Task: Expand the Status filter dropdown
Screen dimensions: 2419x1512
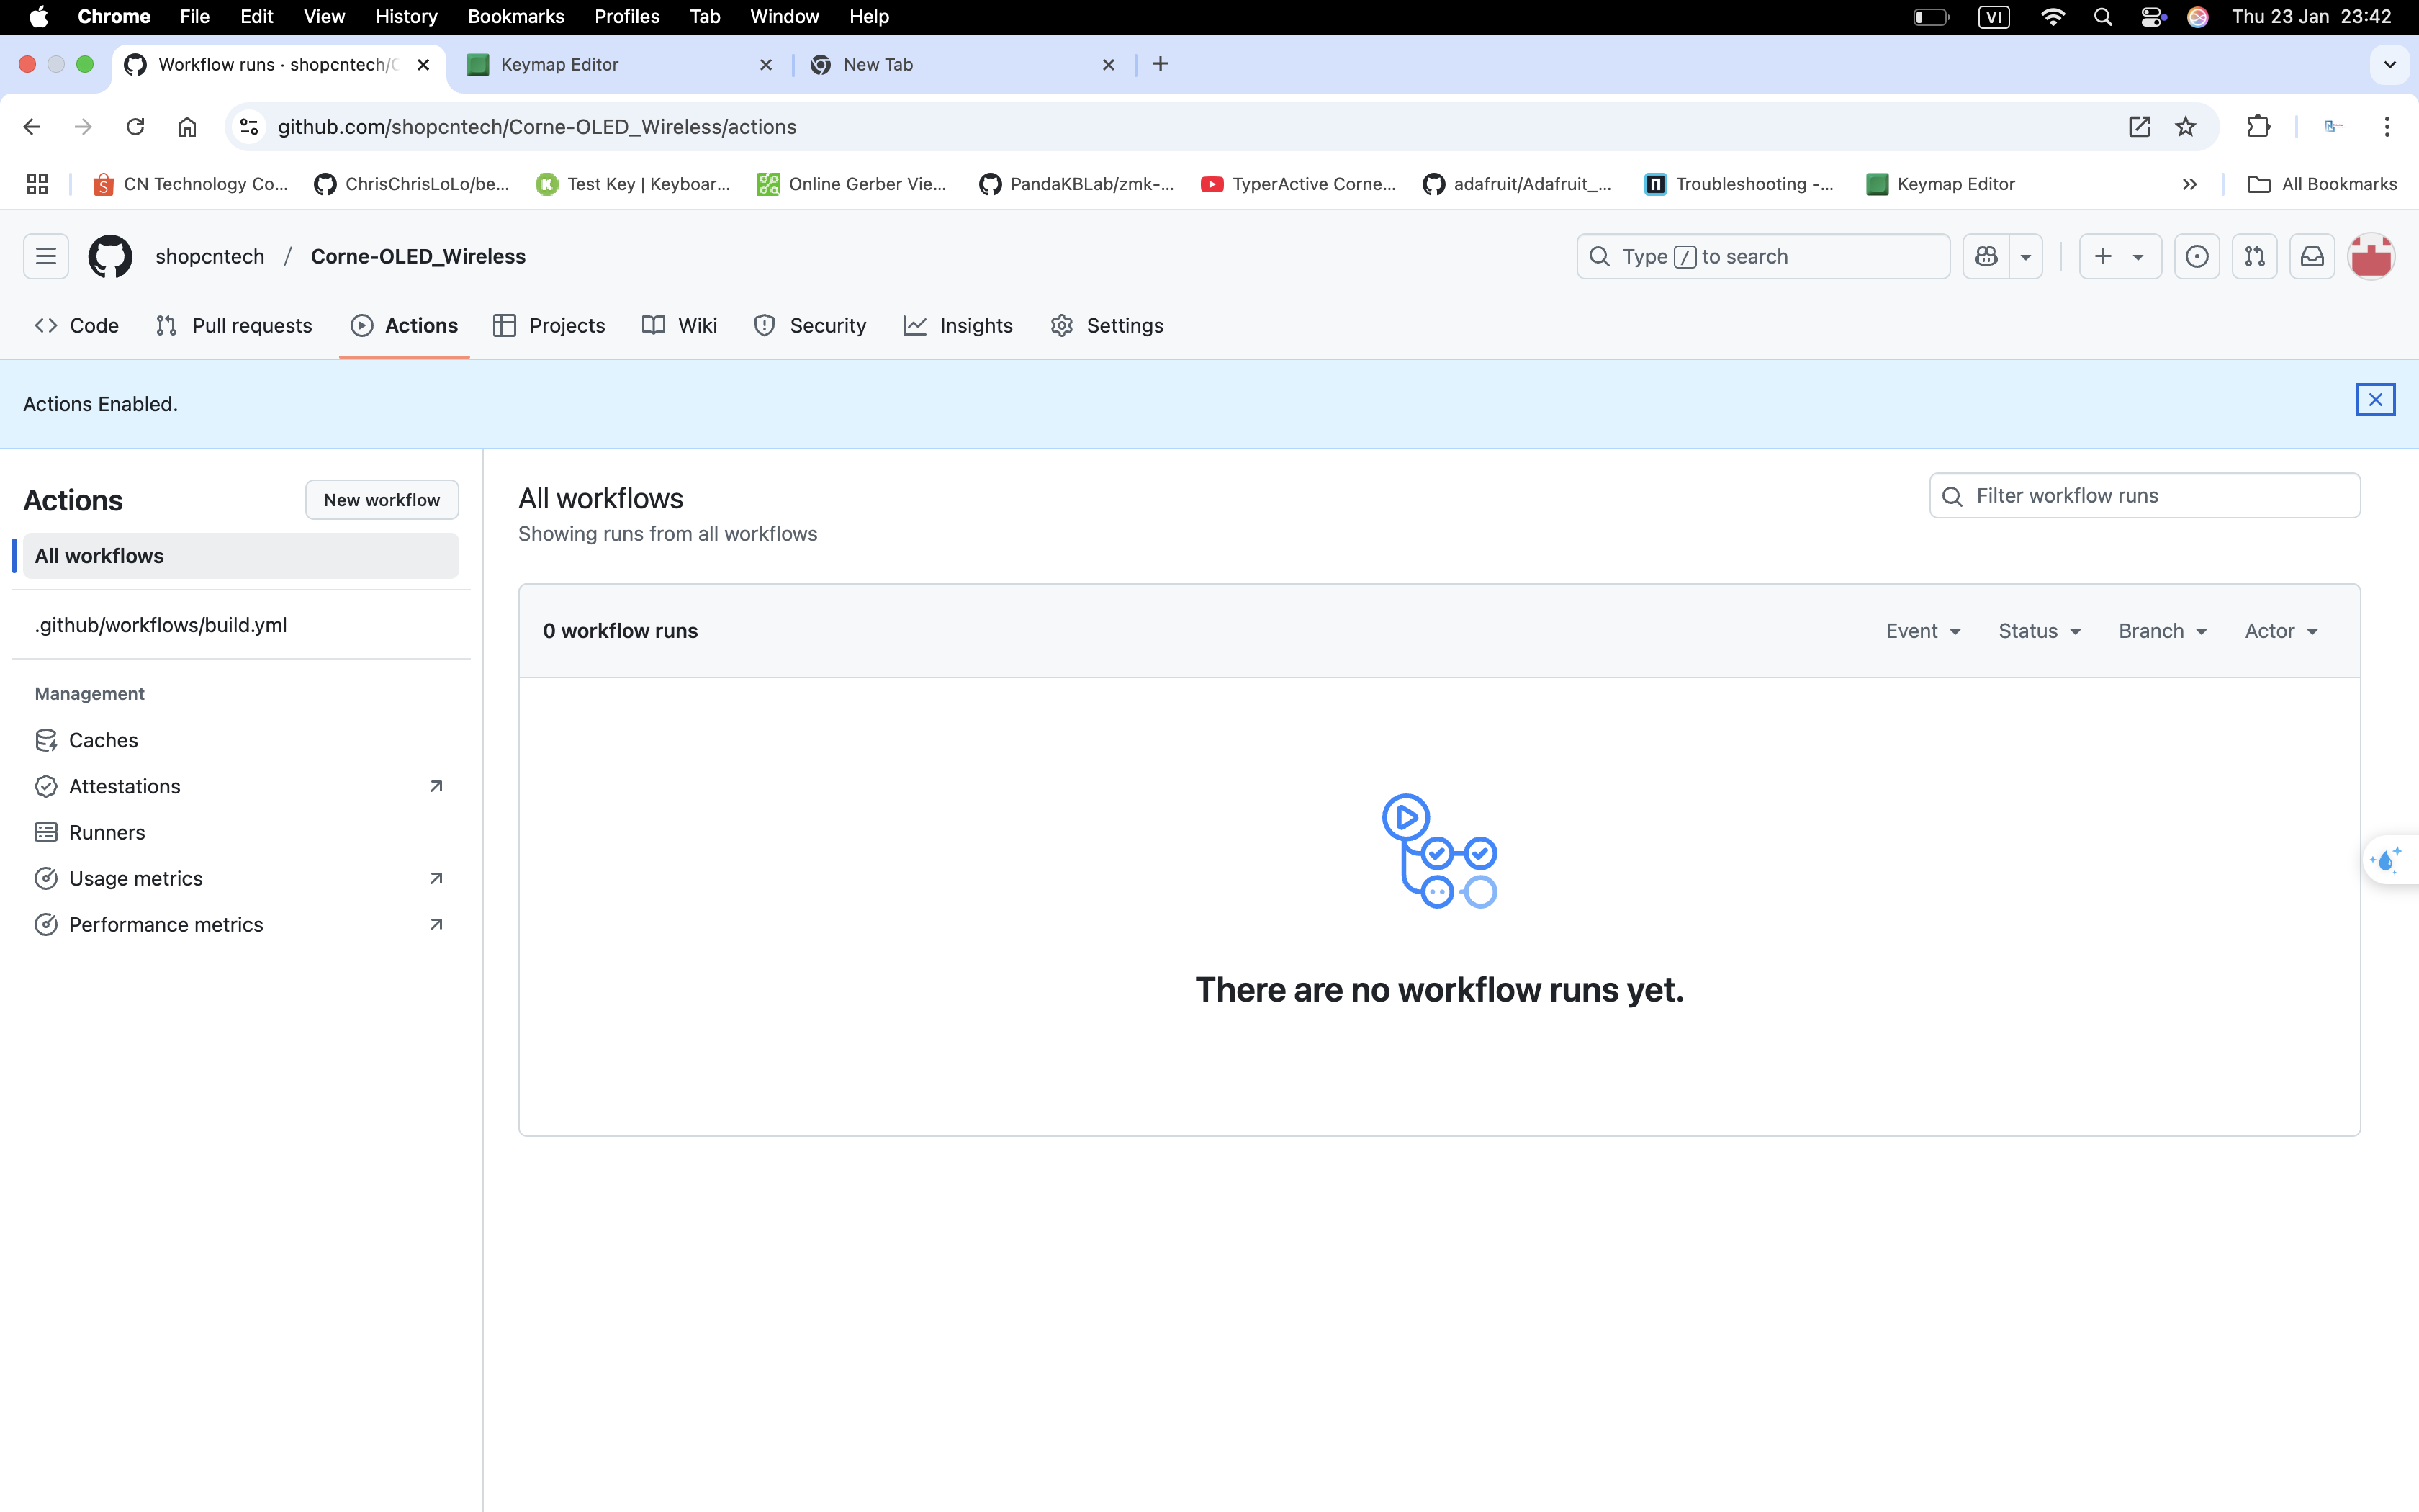Action: tap(2039, 631)
